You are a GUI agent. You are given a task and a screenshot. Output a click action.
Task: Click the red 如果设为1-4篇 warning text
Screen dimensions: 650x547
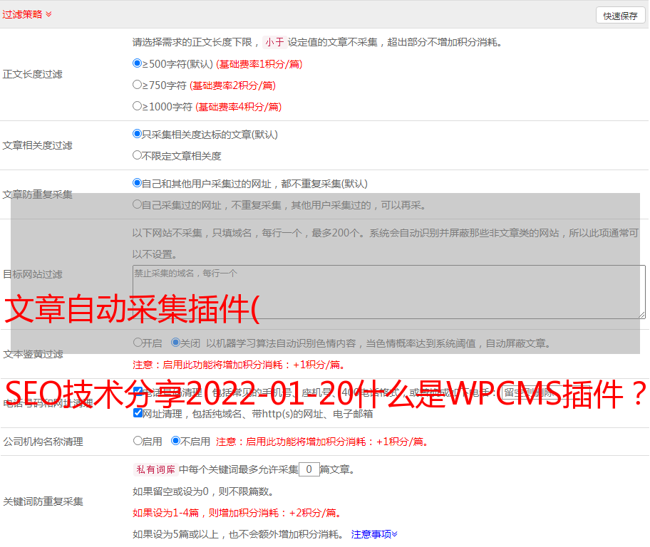pyautogui.click(x=238, y=513)
